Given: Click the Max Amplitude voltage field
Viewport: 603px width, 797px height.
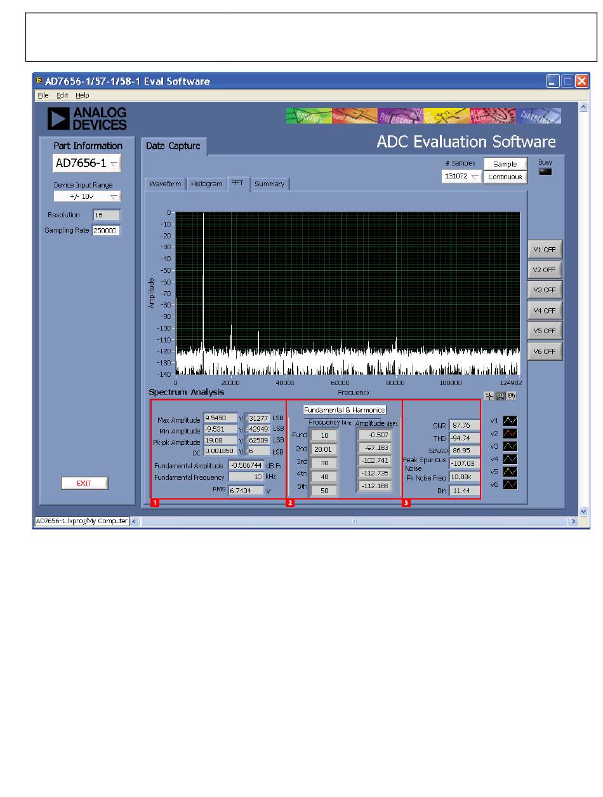Looking at the screenshot, I should pos(220,418).
